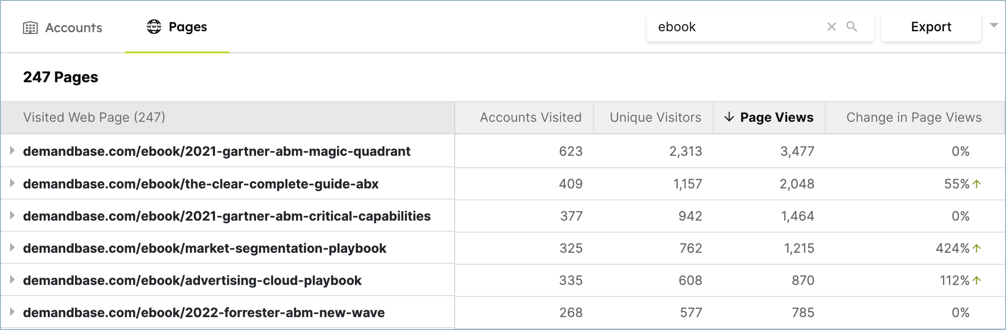Click the Export button

tap(931, 27)
